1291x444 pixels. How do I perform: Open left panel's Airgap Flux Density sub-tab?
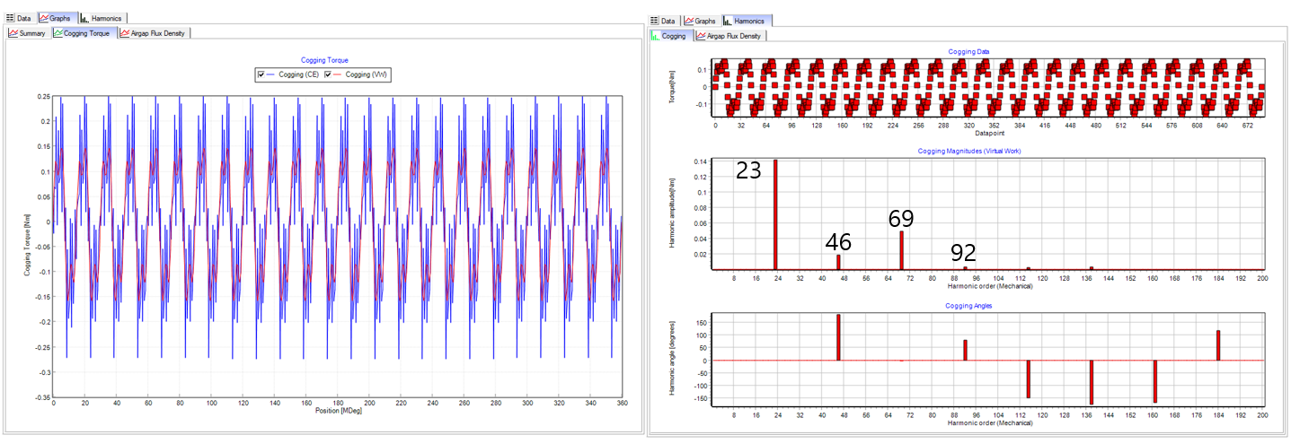point(157,33)
